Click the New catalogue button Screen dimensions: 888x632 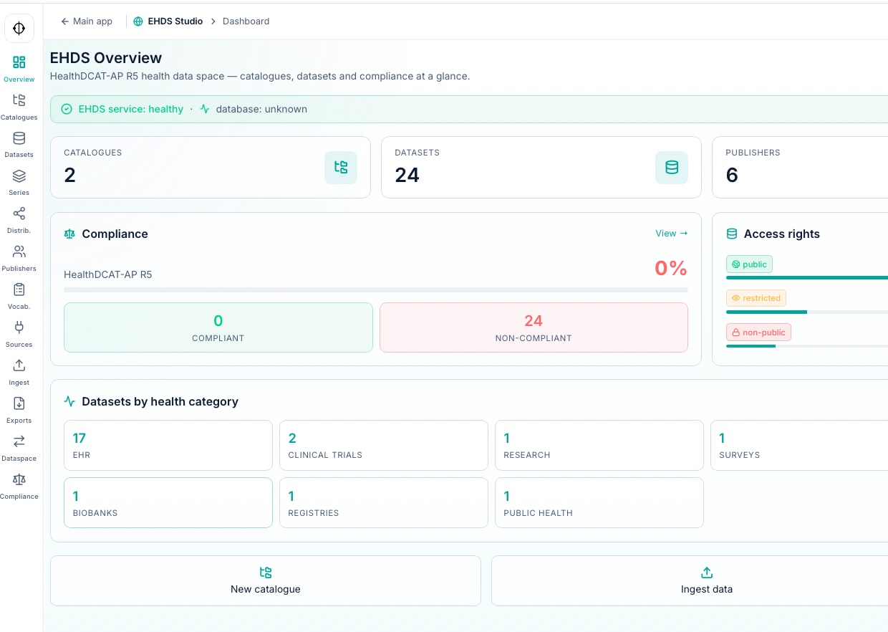click(266, 580)
